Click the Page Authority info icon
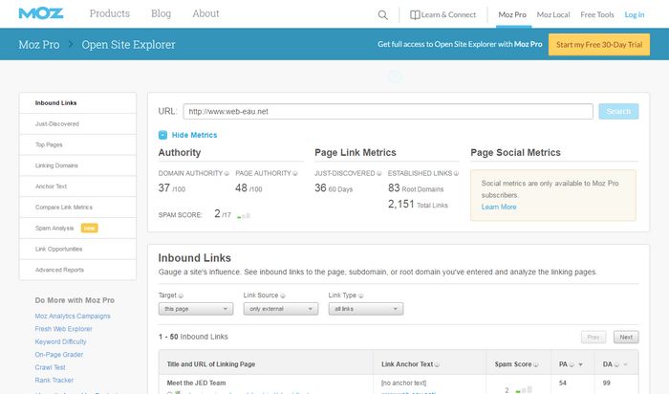669x394 pixels. pyautogui.click(x=294, y=174)
